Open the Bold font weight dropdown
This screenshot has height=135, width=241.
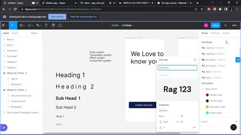pyautogui.click(x=162, y=116)
